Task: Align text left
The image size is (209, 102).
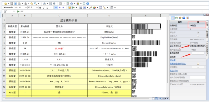Action: tap(56, 8)
